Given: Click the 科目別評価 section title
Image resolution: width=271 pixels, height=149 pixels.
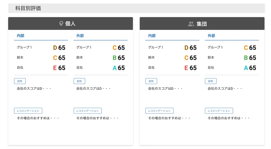Looking at the screenshot, I should 28,8.
